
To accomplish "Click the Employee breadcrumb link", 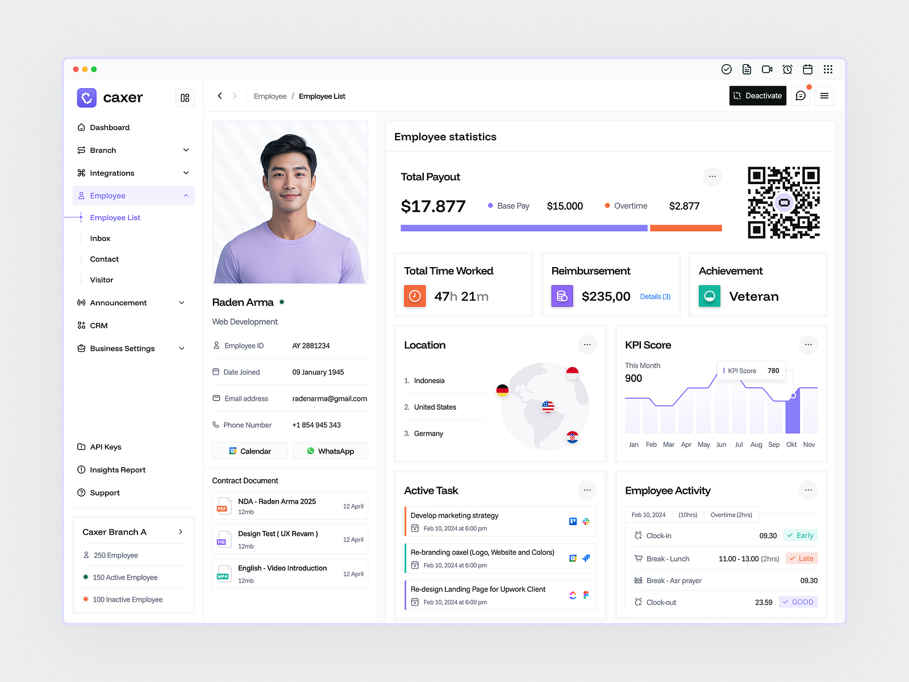I will [270, 97].
